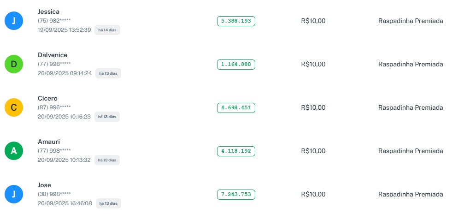
Task: Click Dalvenice's "há 13 dias" tag
Action: (108, 73)
